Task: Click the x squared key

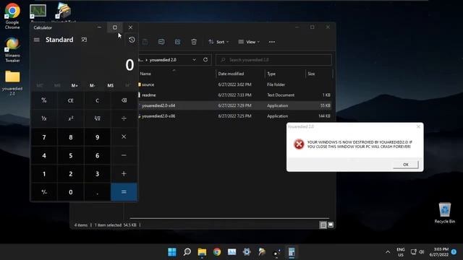Action: point(71,118)
